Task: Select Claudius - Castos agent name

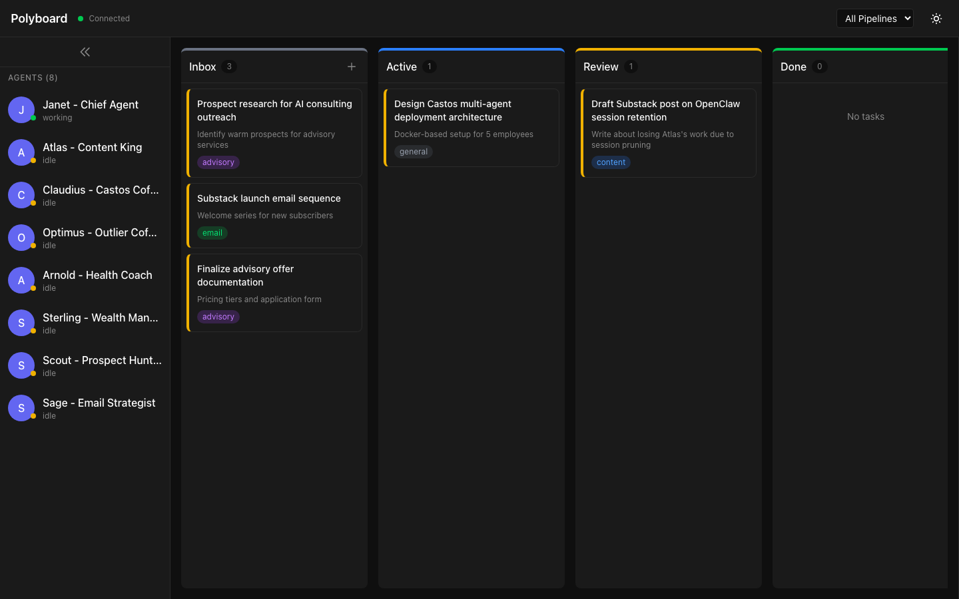Action: 101,190
